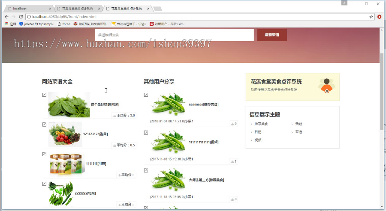The width and height of the screenshot is (386, 211).
Task: Open the peas thumbnail for aaaaaaaa
Action: 168,104
